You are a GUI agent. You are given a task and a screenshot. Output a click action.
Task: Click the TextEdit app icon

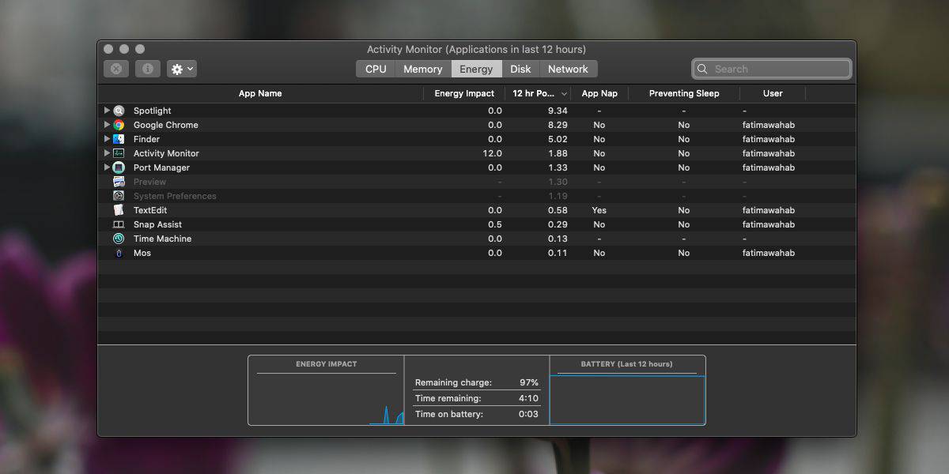point(119,210)
